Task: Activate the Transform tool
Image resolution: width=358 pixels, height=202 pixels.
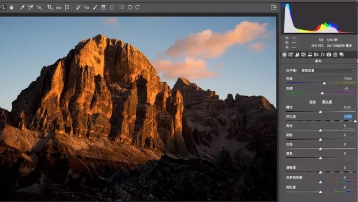Action: (x=67, y=7)
